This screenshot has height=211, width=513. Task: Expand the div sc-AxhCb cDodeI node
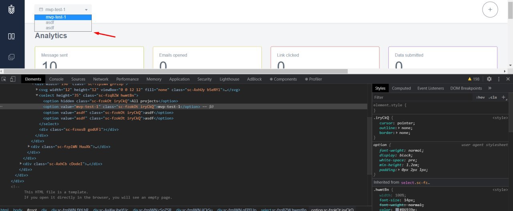20,164
